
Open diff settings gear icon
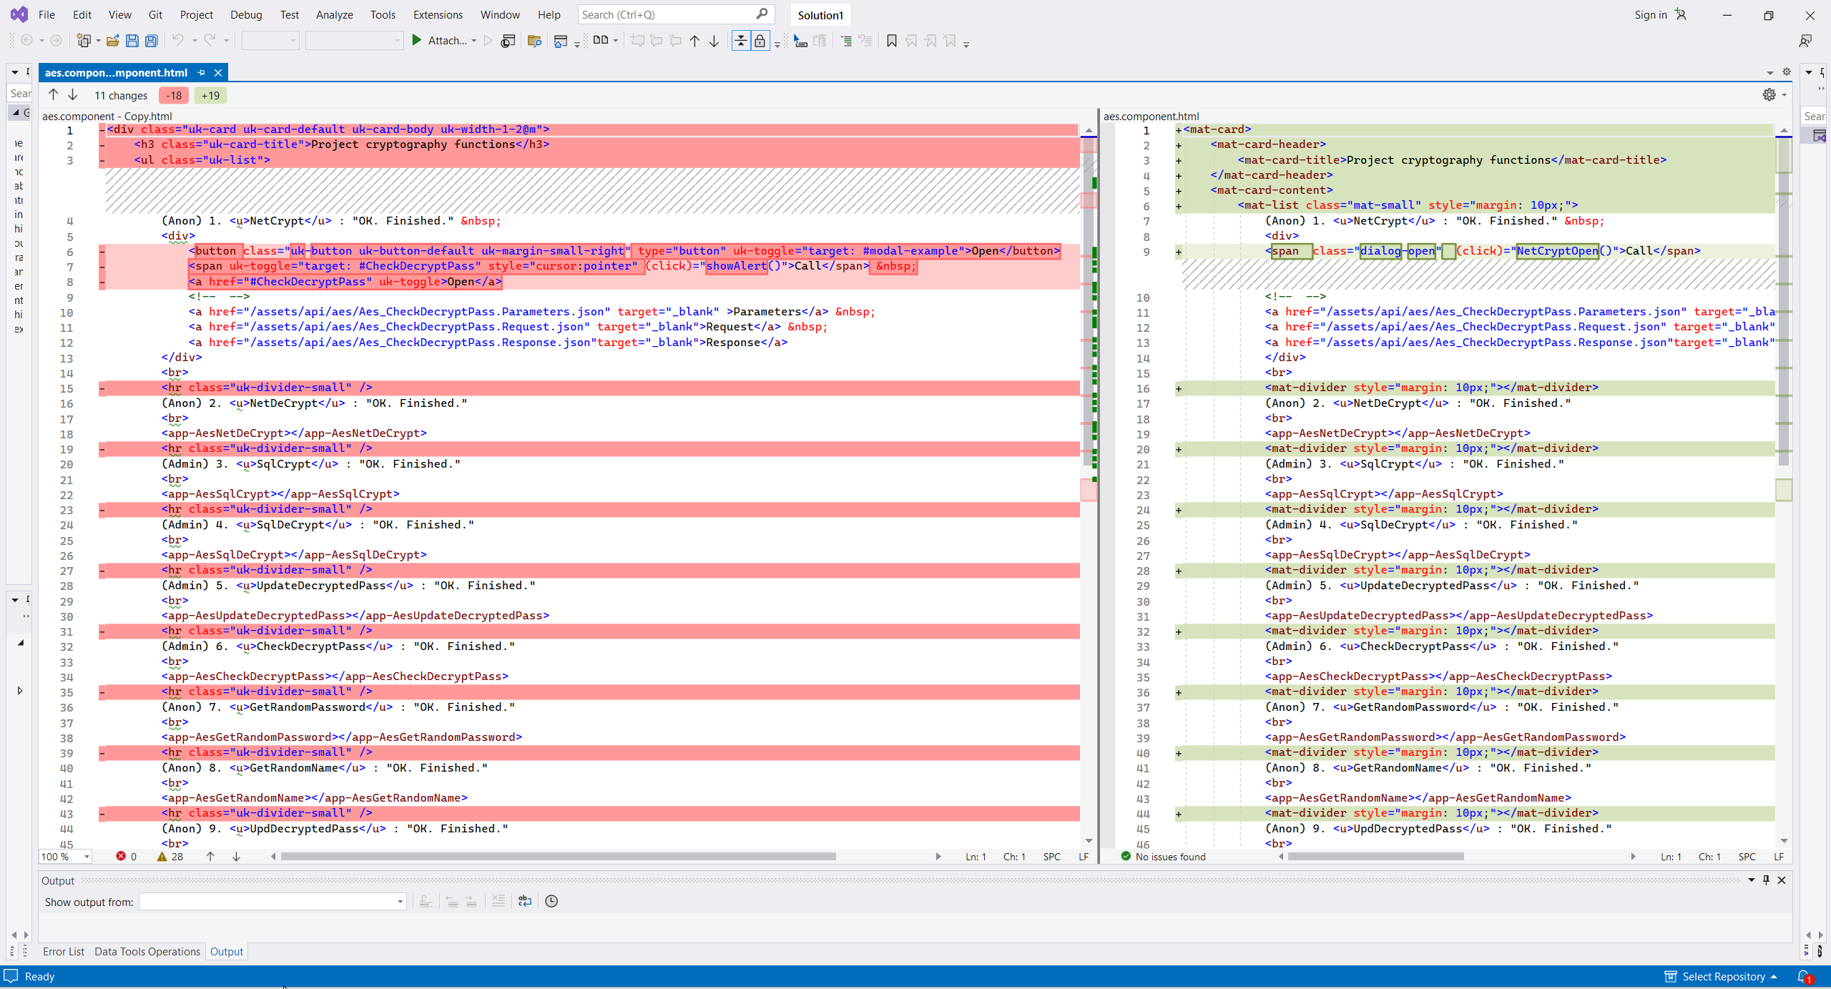point(1769,94)
